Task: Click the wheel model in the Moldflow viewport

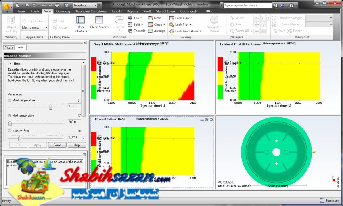Action: [276, 152]
